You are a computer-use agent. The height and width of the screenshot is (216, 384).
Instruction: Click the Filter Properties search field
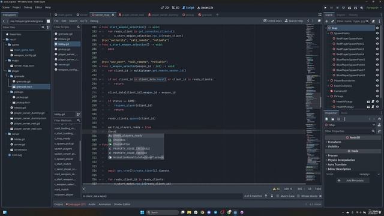click(x=350, y=131)
